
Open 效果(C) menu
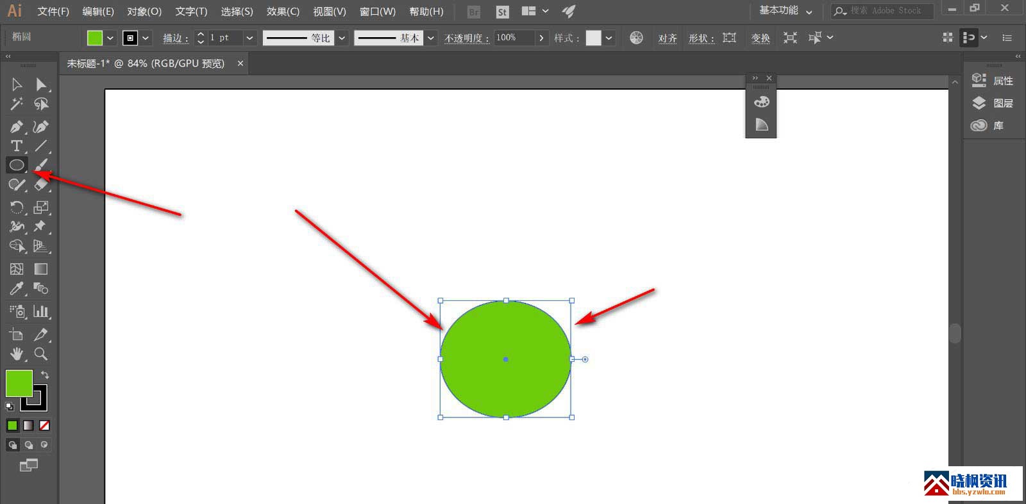283,12
